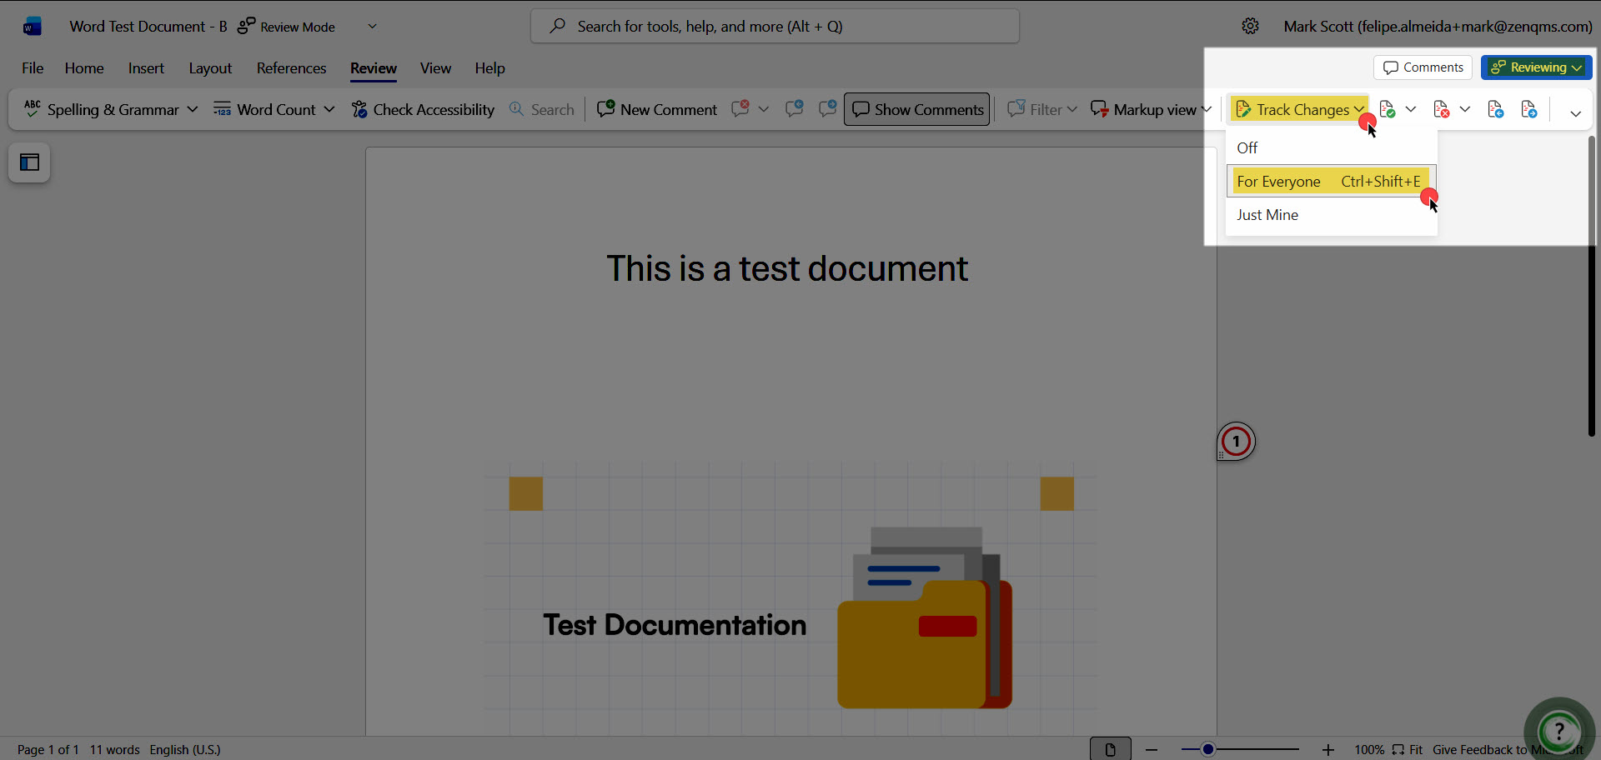The image size is (1601, 760).
Task: Click Spelling & Grammar button
Action: coord(102,109)
